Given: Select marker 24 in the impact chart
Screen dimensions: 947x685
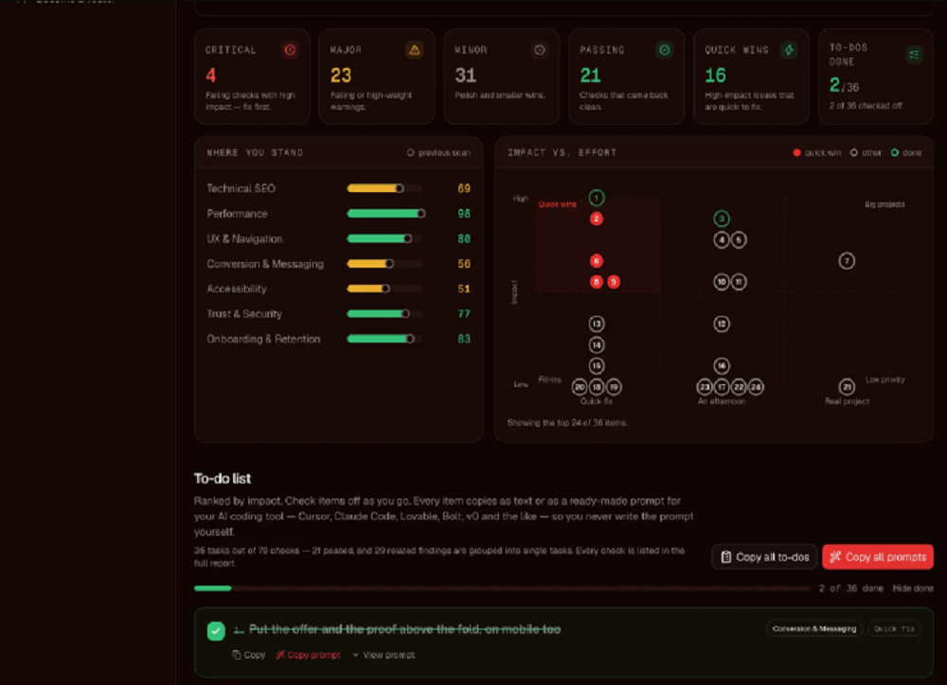Looking at the screenshot, I should pos(756,387).
